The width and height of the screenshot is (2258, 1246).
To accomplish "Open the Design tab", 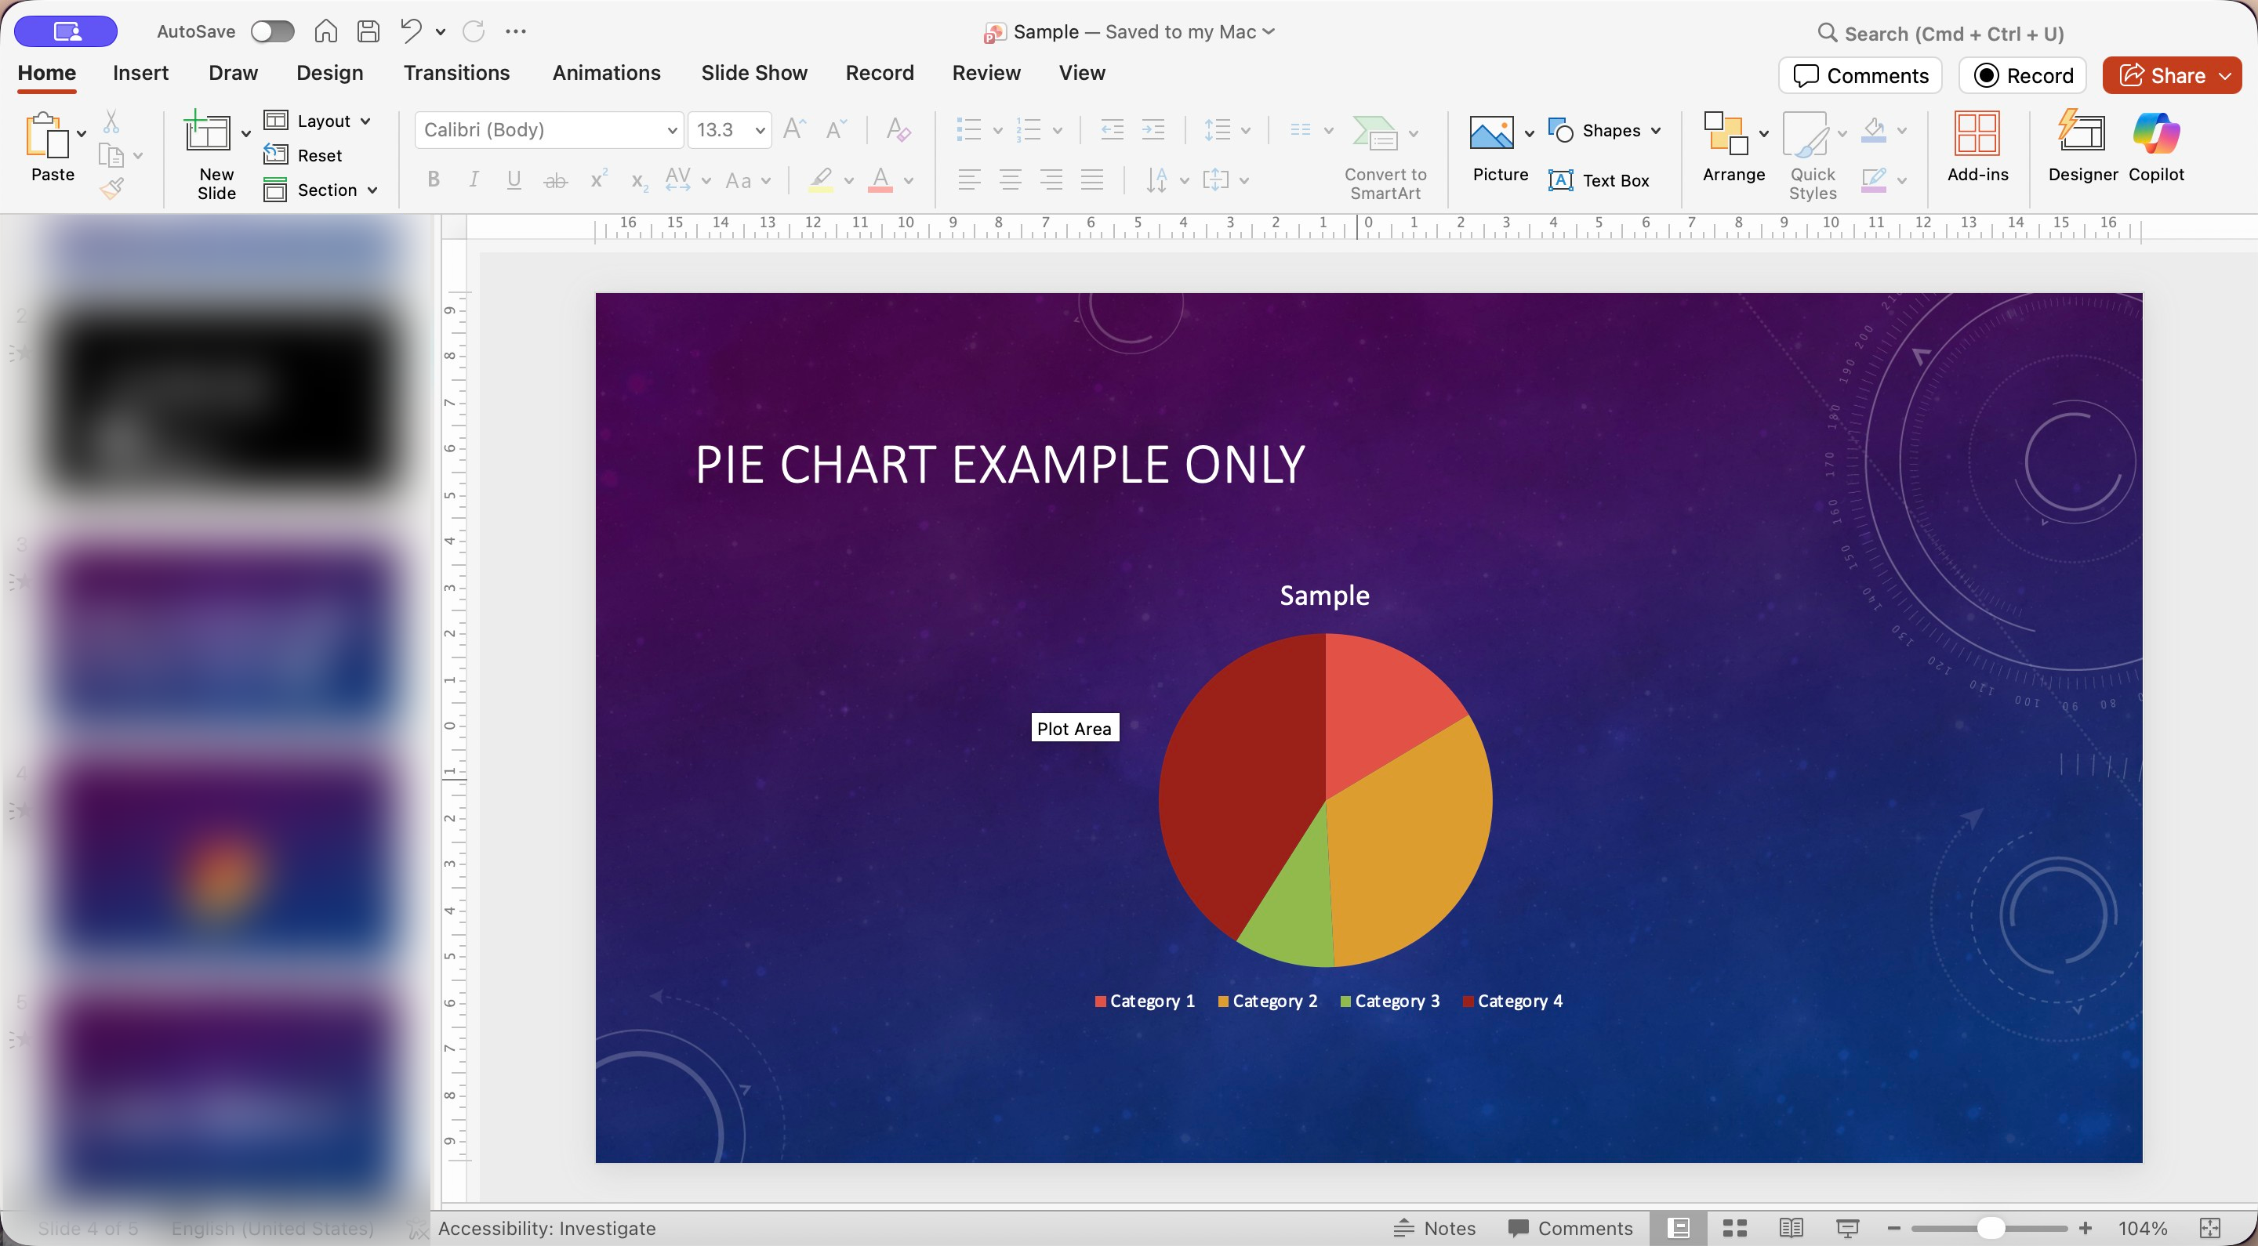I will click(329, 73).
